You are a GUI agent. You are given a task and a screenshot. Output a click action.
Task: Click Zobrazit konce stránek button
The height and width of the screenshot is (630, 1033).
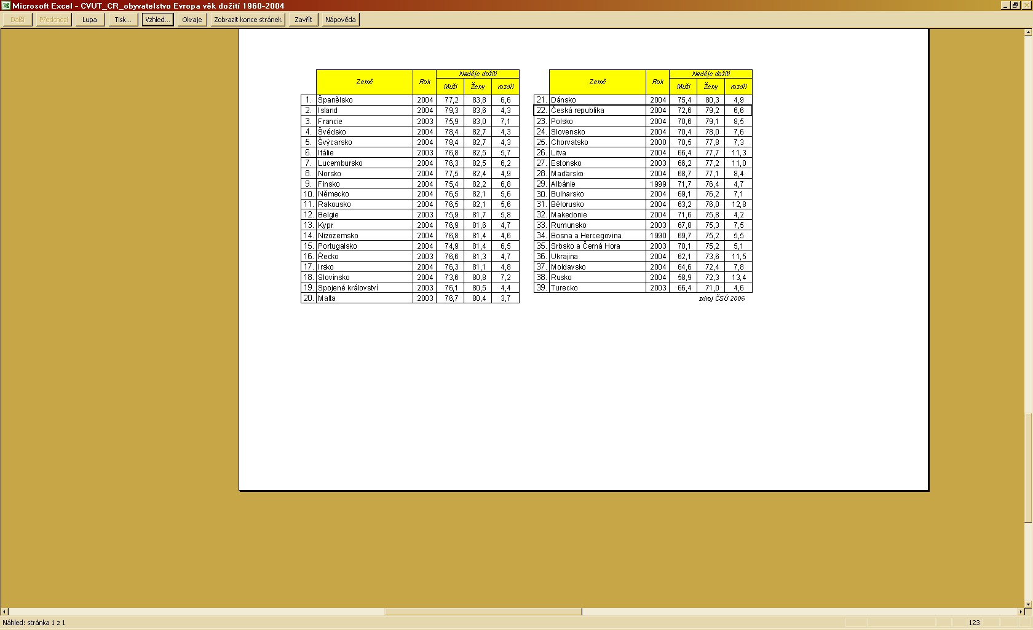(x=248, y=20)
